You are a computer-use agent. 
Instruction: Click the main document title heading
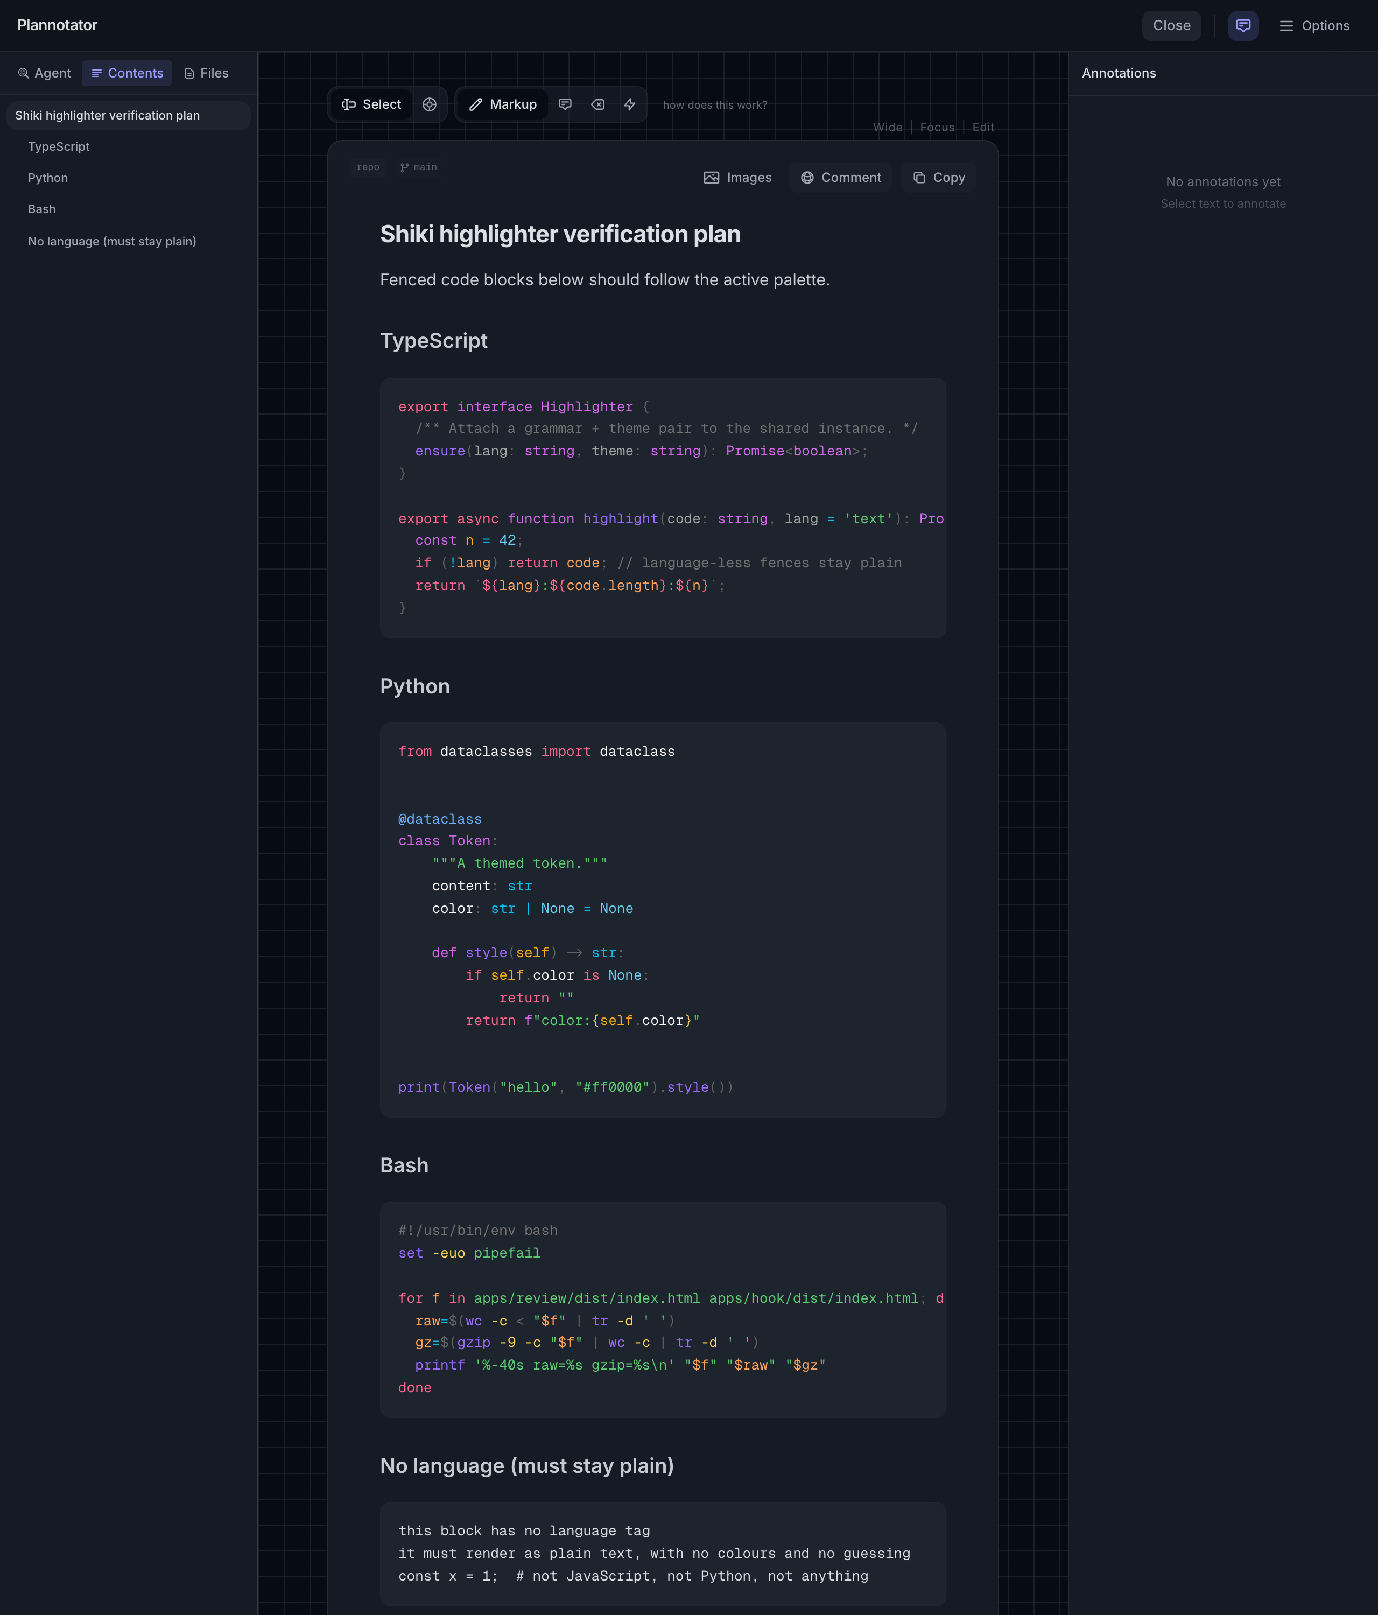(560, 234)
